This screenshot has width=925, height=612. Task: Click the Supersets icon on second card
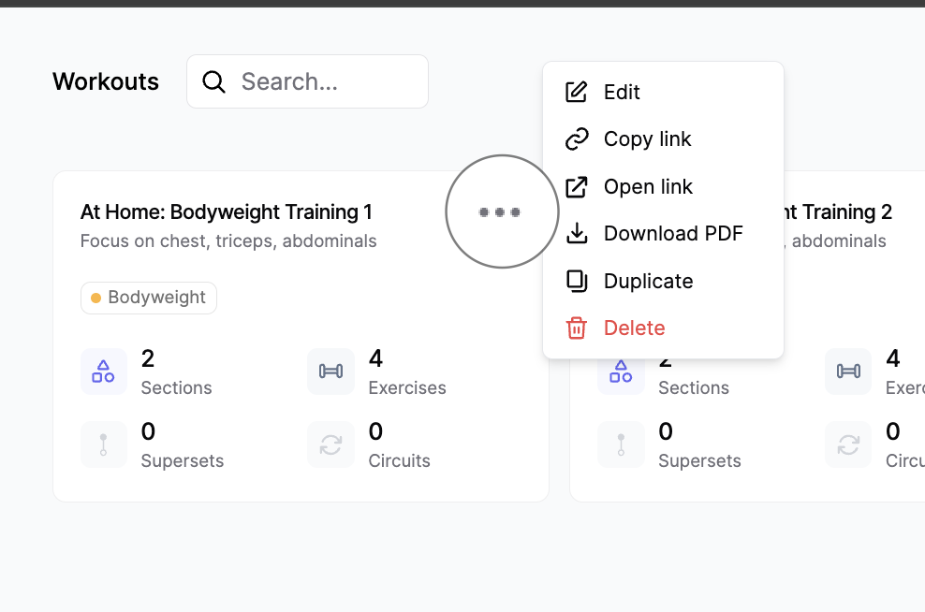click(x=621, y=444)
